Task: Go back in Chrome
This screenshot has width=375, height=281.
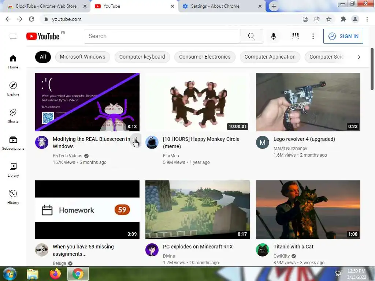Action: click(x=8, y=19)
